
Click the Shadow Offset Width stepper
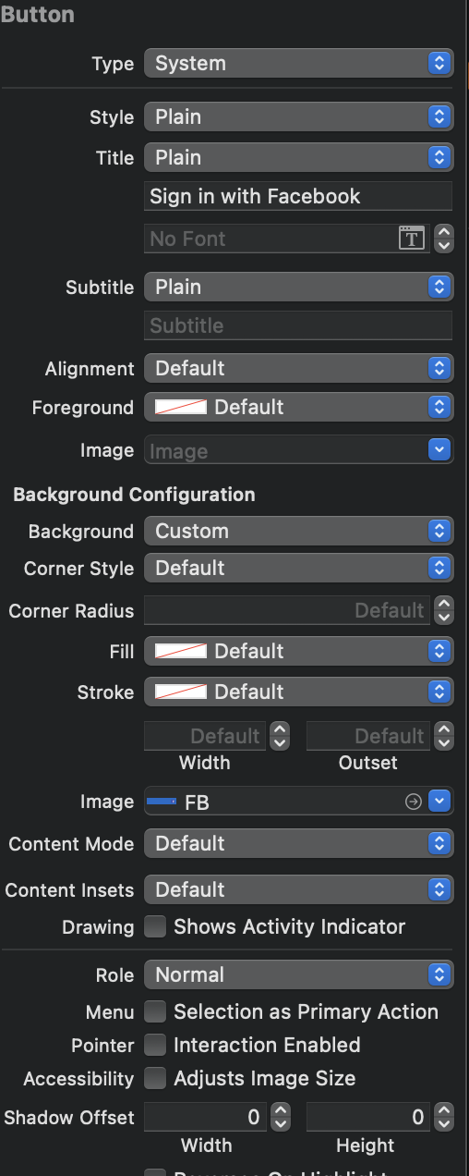click(278, 1117)
